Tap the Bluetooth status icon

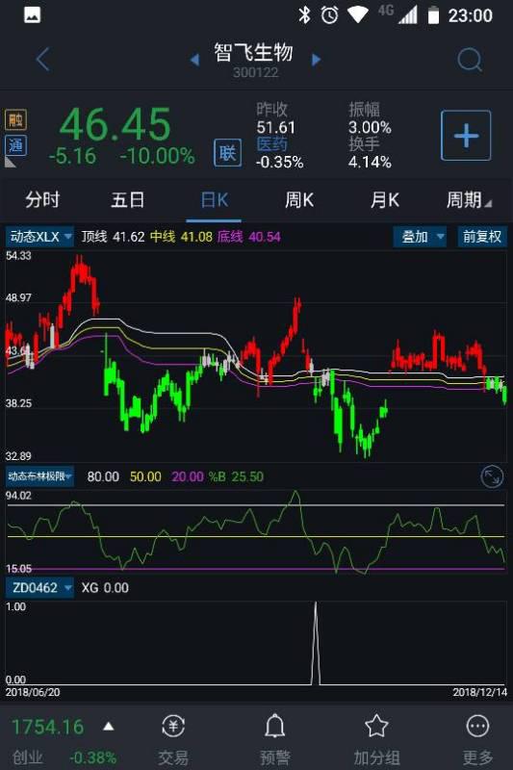304,15
